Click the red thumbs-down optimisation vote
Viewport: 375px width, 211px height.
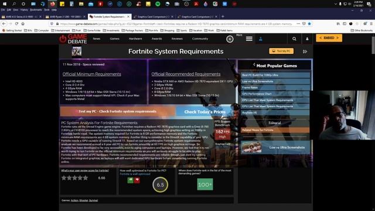pyautogui.click(x=137, y=180)
